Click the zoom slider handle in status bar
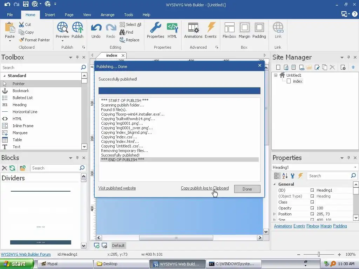The image size is (359, 269). coord(319,254)
